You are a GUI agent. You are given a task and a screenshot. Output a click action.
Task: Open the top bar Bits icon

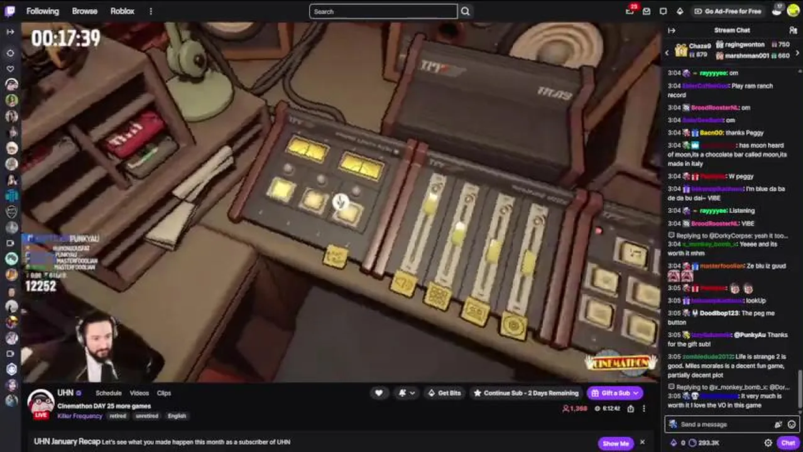(x=679, y=11)
